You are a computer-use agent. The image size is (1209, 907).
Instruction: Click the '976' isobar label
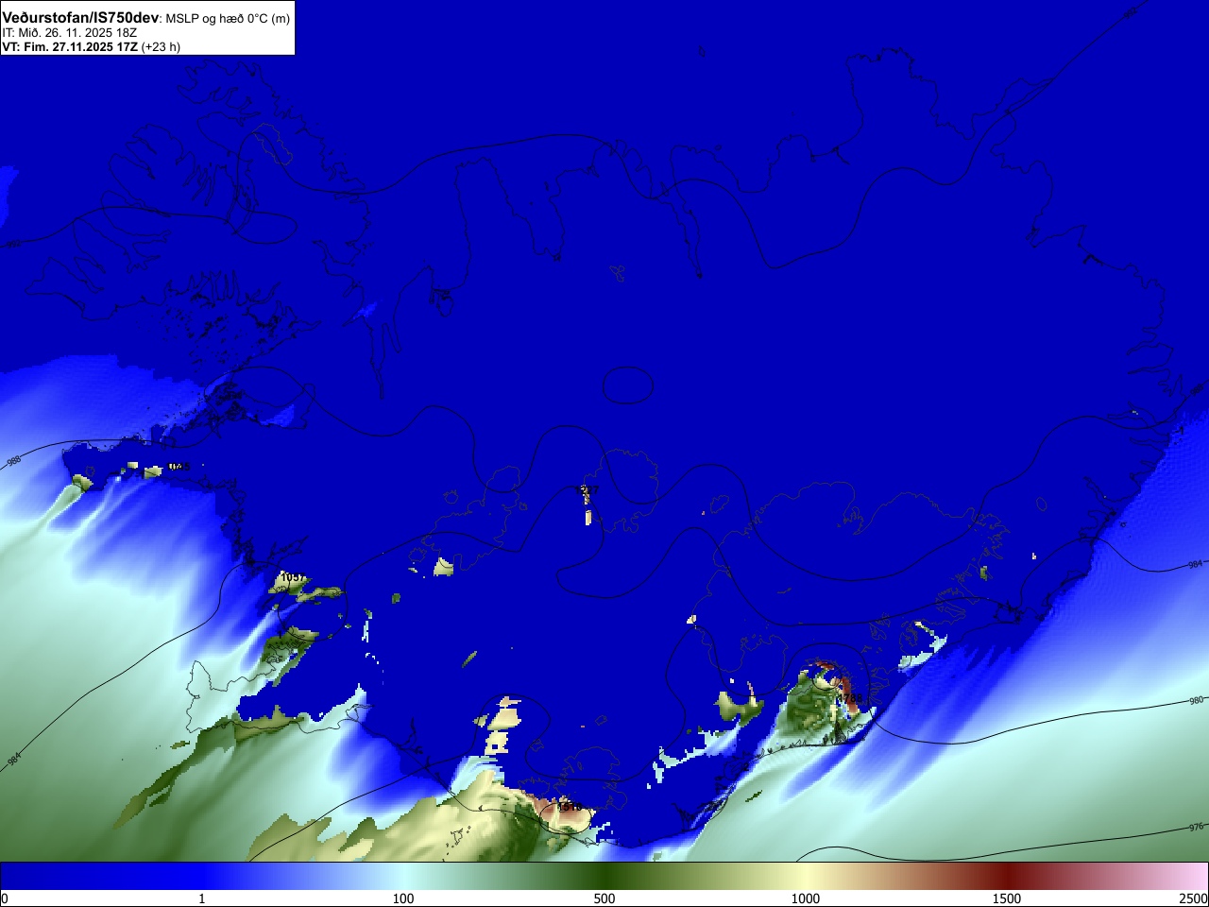1196,828
